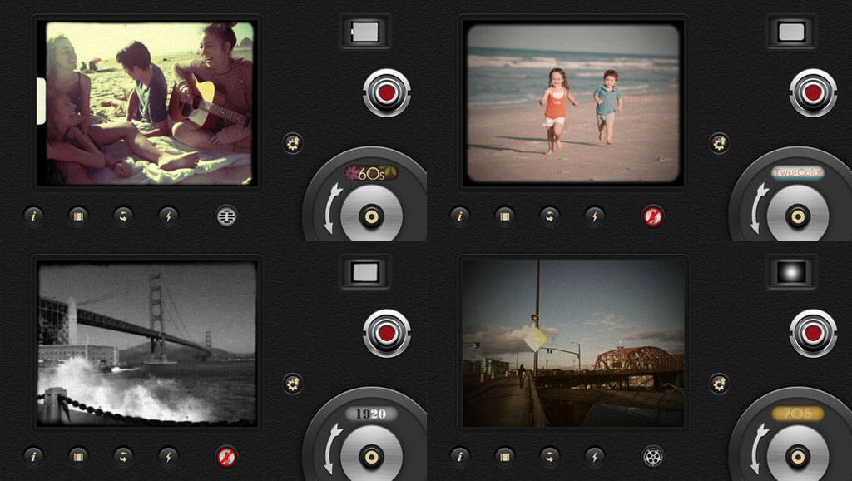Toggle the red crossed-out button in the Two-Color panel
This screenshot has height=481, width=852.
click(x=653, y=216)
